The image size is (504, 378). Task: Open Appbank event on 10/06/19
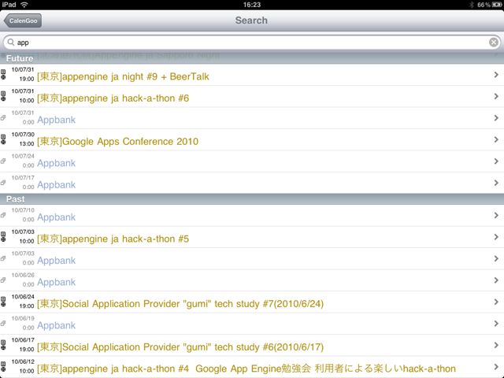pos(252,324)
